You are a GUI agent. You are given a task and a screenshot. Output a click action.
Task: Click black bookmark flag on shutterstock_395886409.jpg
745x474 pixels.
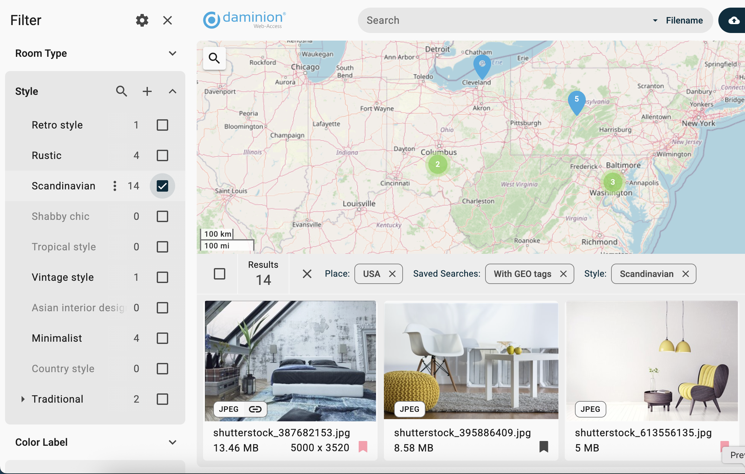(544, 446)
